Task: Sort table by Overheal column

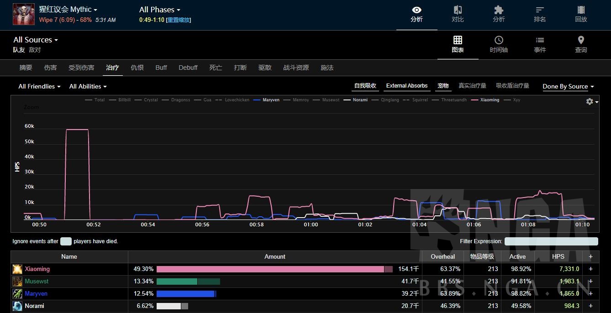Action: [x=443, y=256]
